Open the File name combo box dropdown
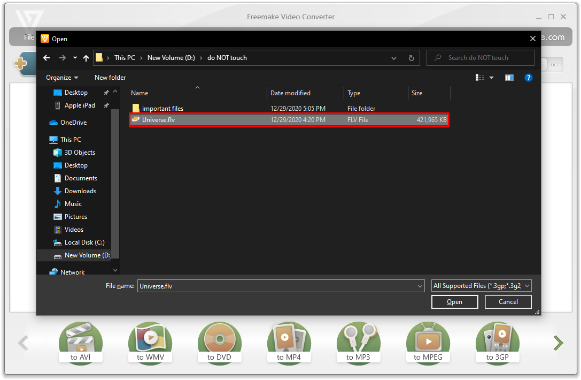Viewport: 581px width, 380px height. point(420,286)
